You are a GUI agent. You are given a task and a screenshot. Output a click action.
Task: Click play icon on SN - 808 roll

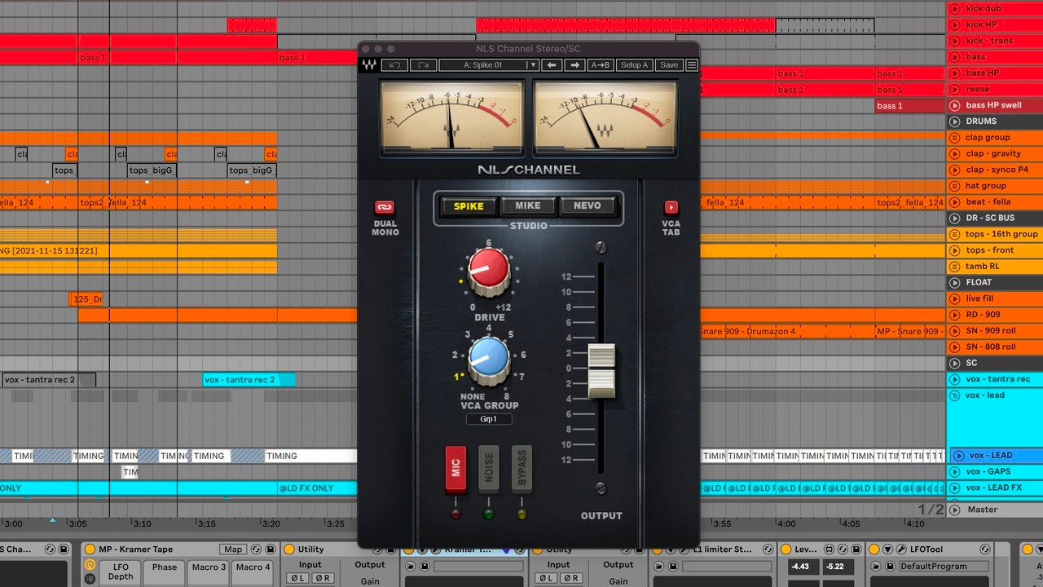954,347
